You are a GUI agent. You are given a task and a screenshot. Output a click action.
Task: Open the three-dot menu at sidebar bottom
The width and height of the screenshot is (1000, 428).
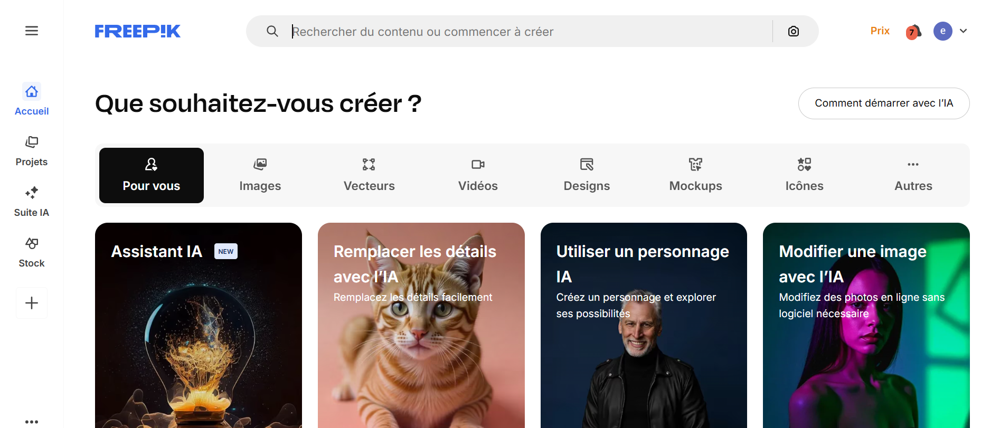32,422
